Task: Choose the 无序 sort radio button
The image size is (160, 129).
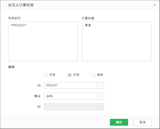Action: [x=46, y=75]
